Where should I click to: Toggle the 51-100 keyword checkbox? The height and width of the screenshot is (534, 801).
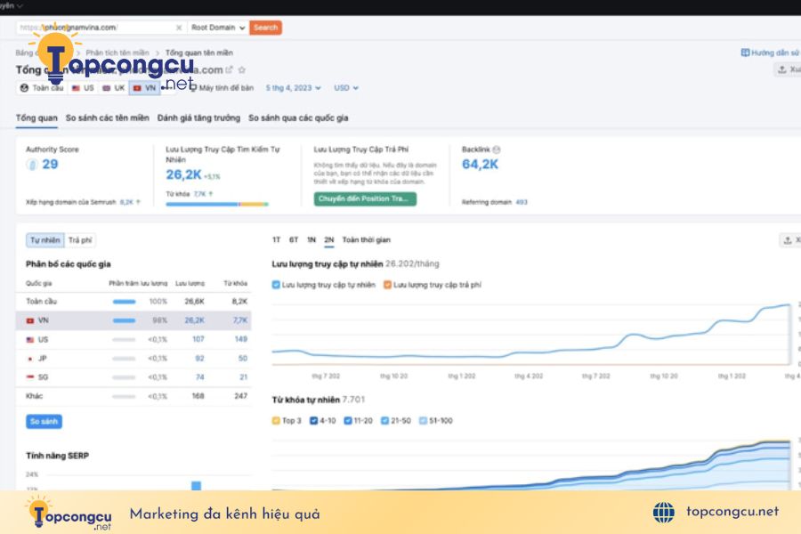click(x=423, y=421)
